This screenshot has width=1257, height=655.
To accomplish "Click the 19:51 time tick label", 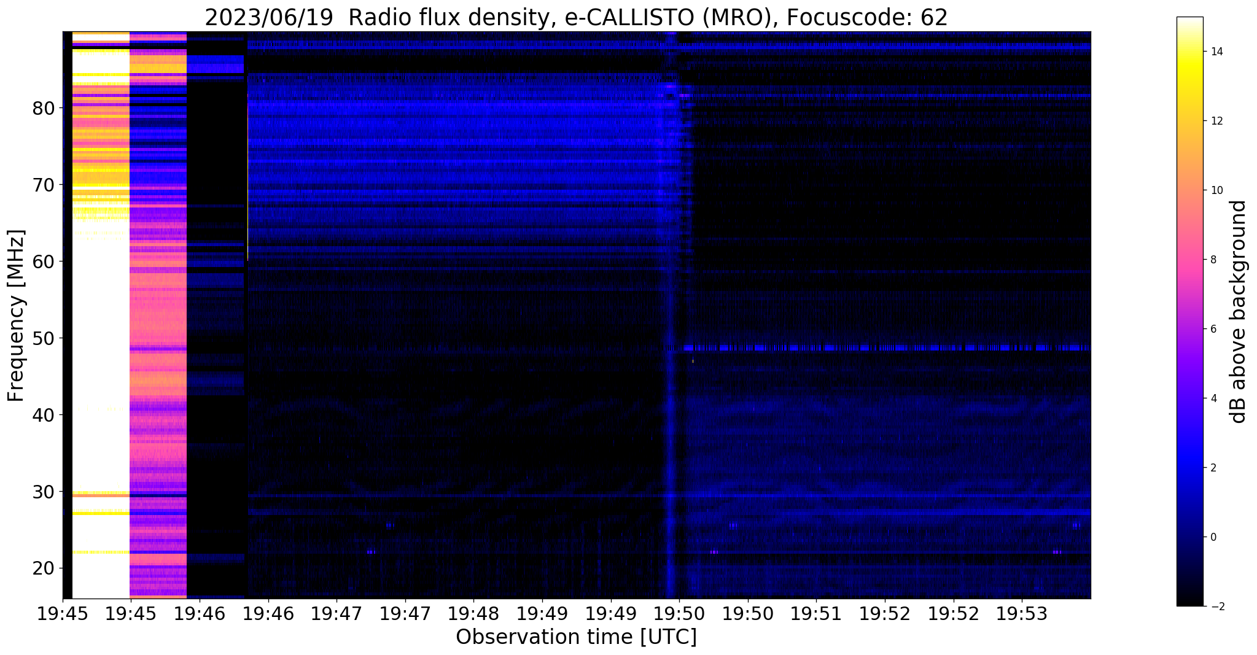I will (x=816, y=613).
